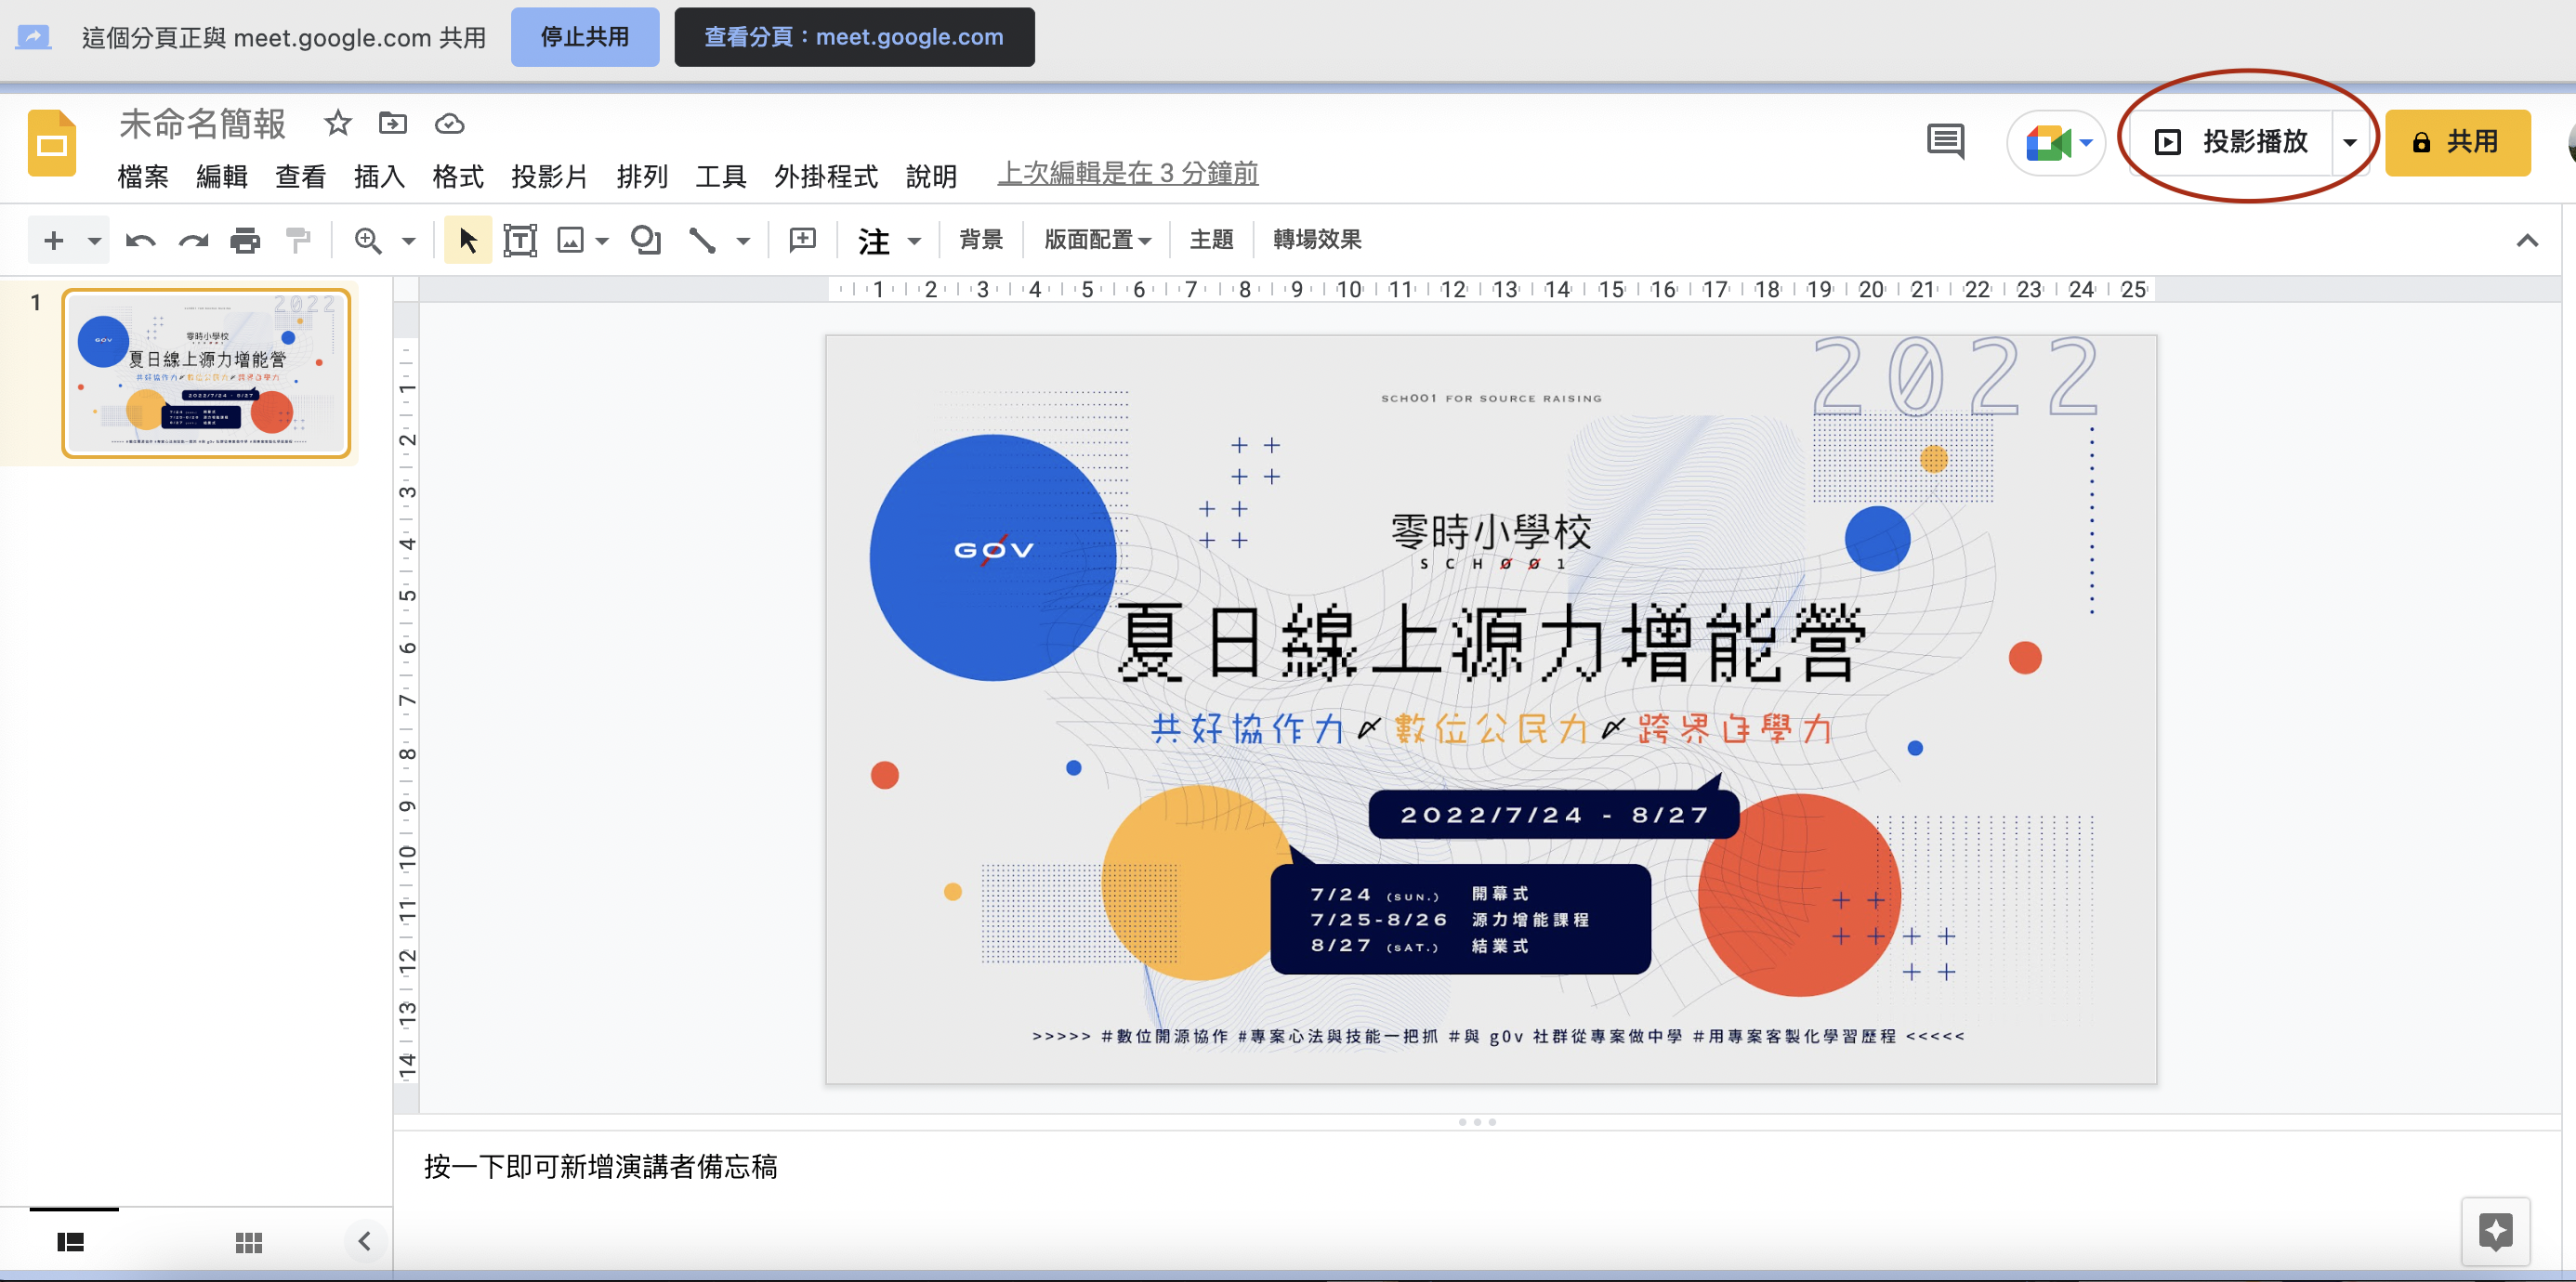The image size is (2576, 1282).
Task: Open the 格式 menu
Action: tap(459, 176)
